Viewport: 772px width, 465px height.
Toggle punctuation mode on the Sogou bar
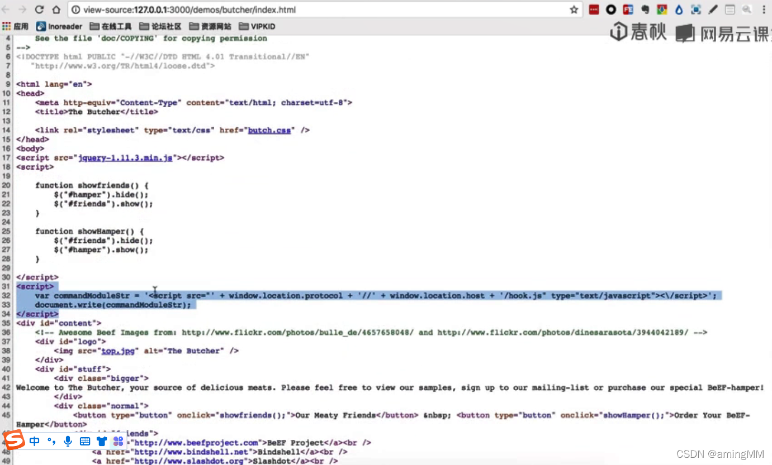click(51, 442)
